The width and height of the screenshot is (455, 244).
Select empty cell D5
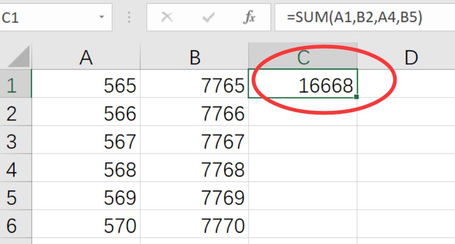tap(406, 196)
